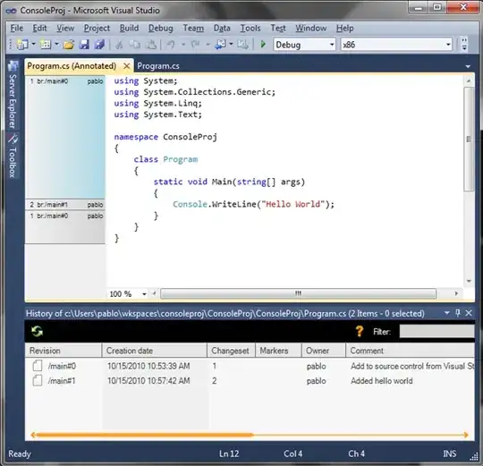
Task: Click the Save All toolbar icon
Action: (99, 45)
